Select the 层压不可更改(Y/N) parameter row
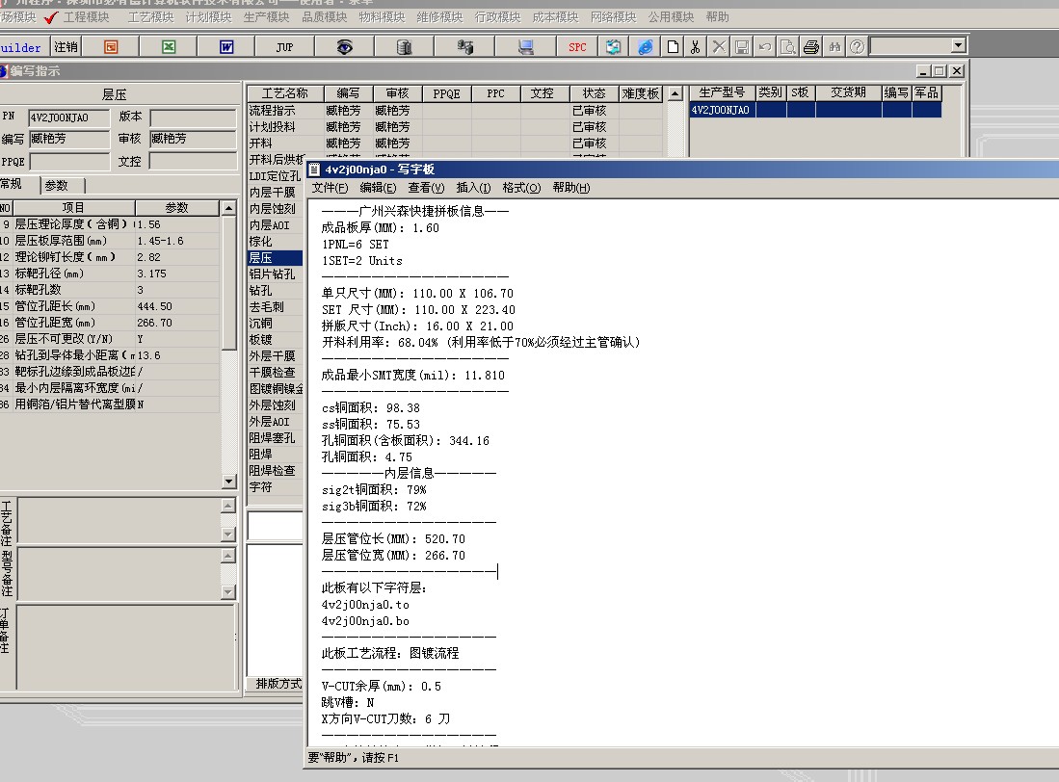 click(x=110, y=339)
